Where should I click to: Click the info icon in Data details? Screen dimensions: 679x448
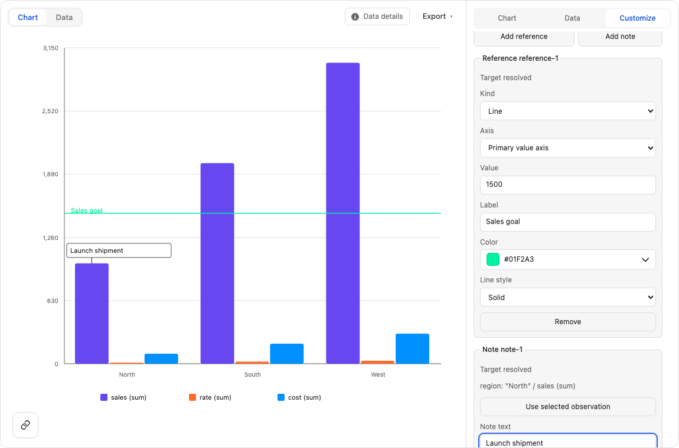pos(355,17)
